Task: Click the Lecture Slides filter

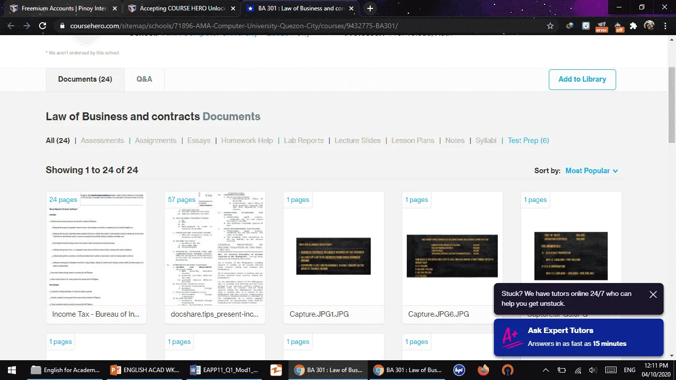Action: point(358,141)
